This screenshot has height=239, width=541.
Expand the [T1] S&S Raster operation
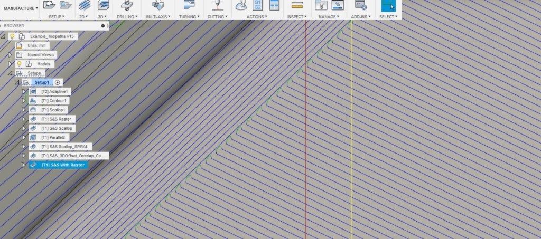tap(24, 119)
